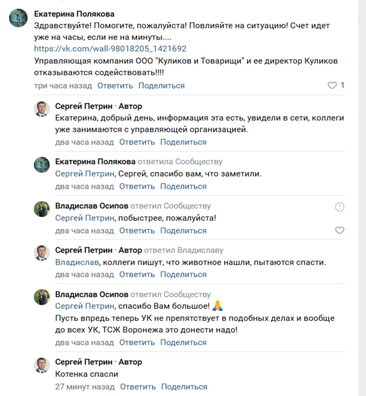This screenshot has width=366, height=396.
Task: Open Ekaterina's avatar beside "спасибо вам, что заметили"
Action: [42, 165]
